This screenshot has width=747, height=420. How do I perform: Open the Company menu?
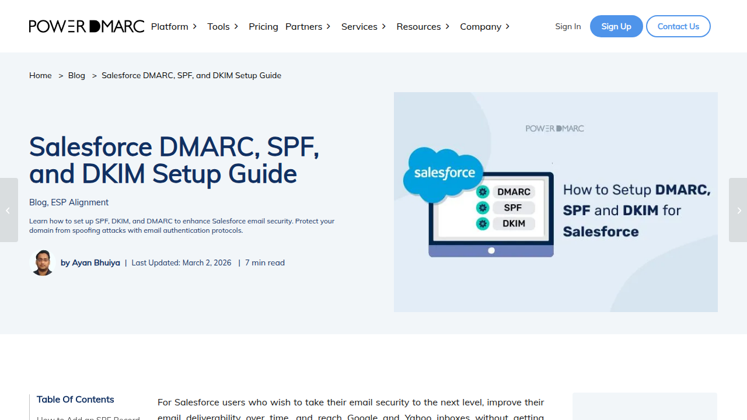pyautogui.click(x=480, y=26)
